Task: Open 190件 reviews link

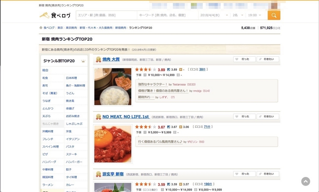Action: point(208,184)
